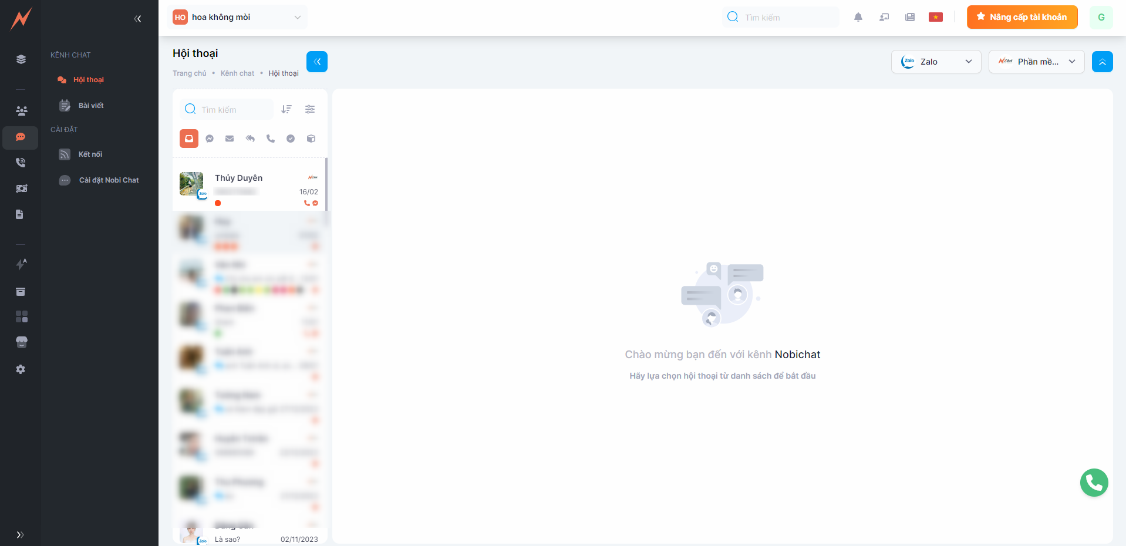The width and height of the screenshot is (1126, 546).
Task: Collapse conversation list with blue chevron button
Action: pyautogui.click(x=317, y=62)
